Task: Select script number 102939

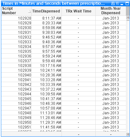Action: (25, 70)
